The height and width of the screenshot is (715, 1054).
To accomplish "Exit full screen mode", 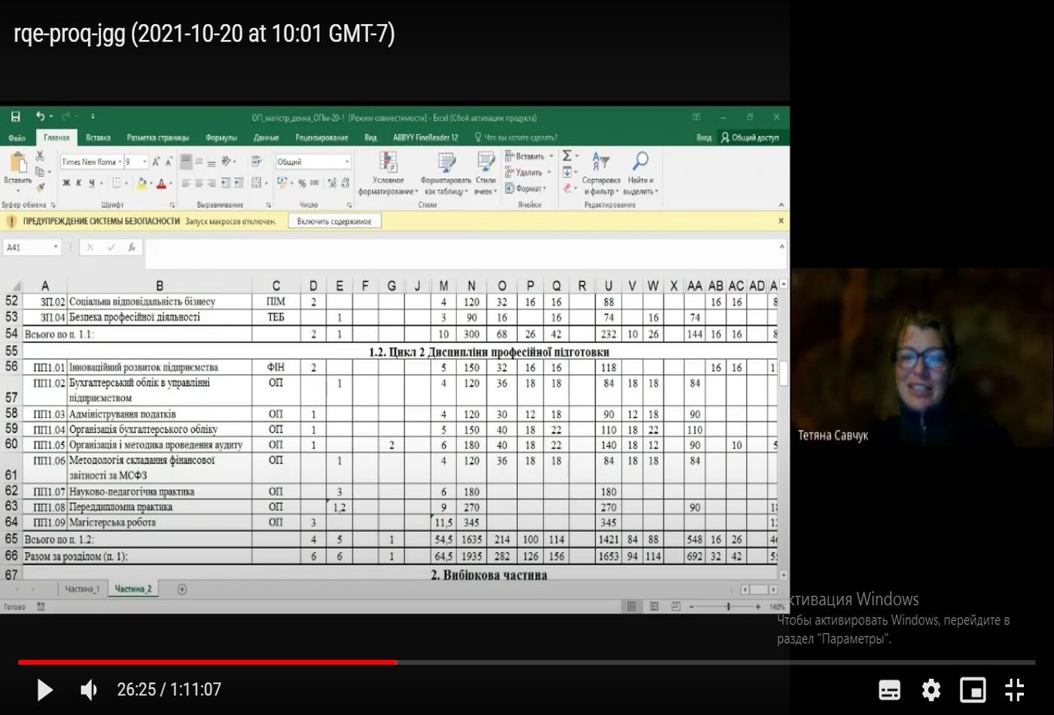I will tap(1015, 689).
